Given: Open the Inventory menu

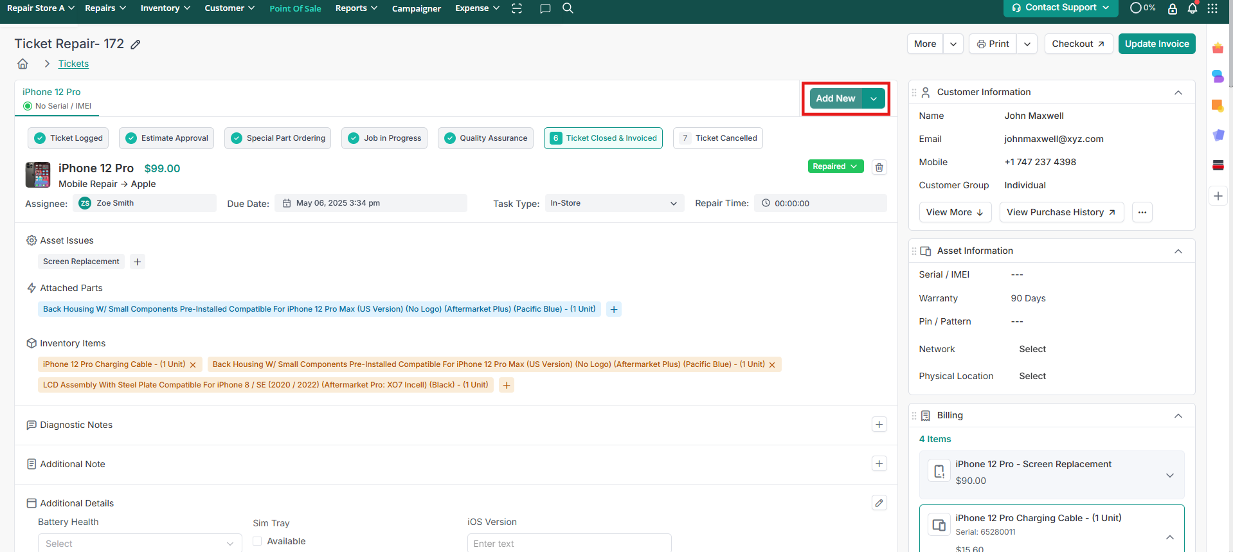Looking at the screenshot, I should [x=165, y=8].
